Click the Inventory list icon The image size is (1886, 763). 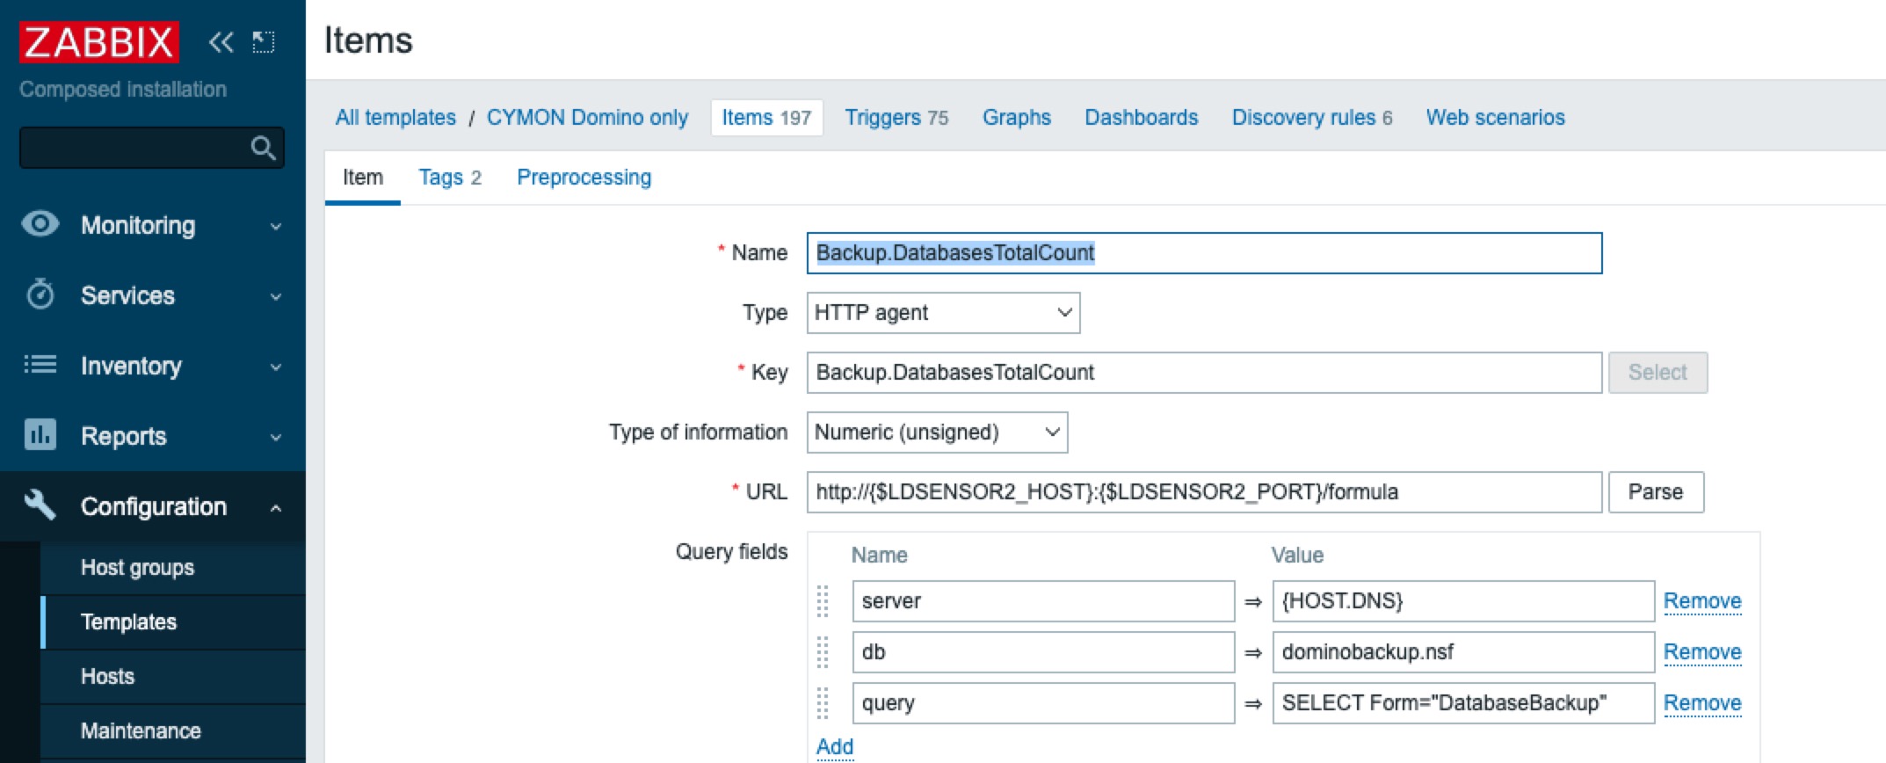[x=40, y=364]
